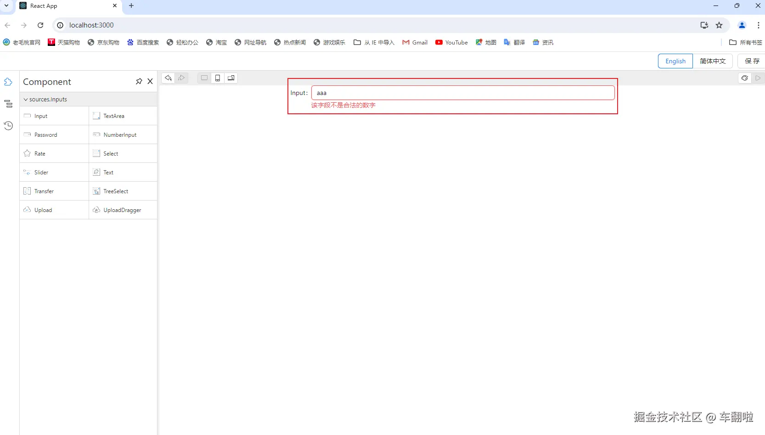
Task: Open the outline tree panel icon
Action: click(8, 104)
